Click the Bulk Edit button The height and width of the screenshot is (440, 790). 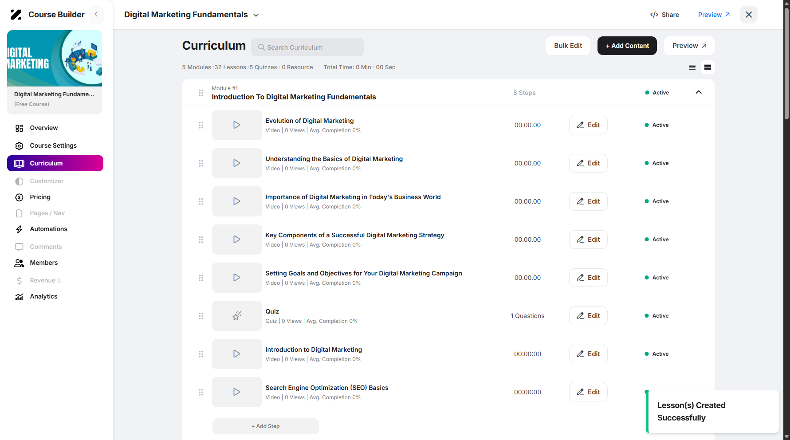pyautogui.click(x=568, y=46)
